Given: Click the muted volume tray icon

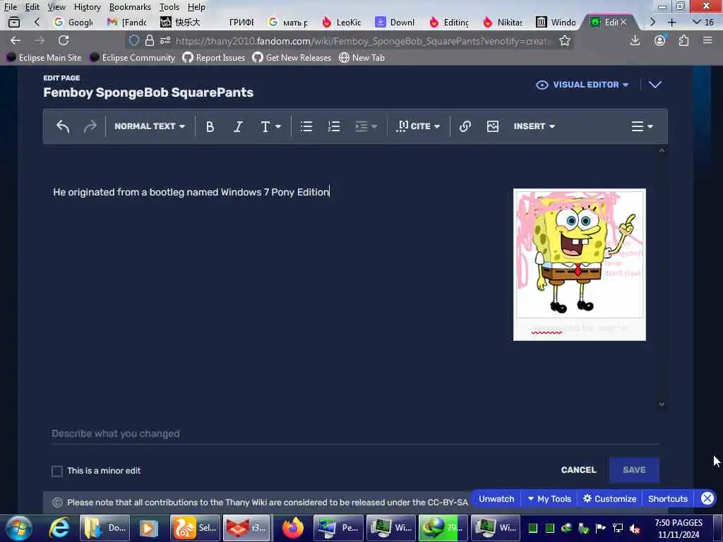Looking at the screenshot, I should [635, 528].
